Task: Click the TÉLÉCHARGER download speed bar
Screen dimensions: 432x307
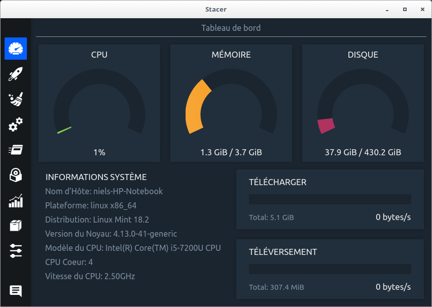Action: pos(330,199)
